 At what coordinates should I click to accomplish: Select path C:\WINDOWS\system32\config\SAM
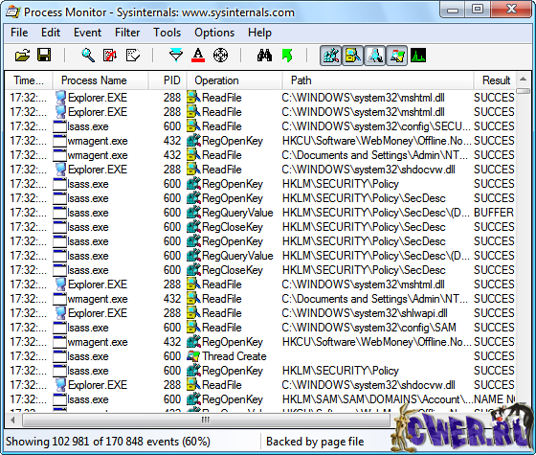368,328
